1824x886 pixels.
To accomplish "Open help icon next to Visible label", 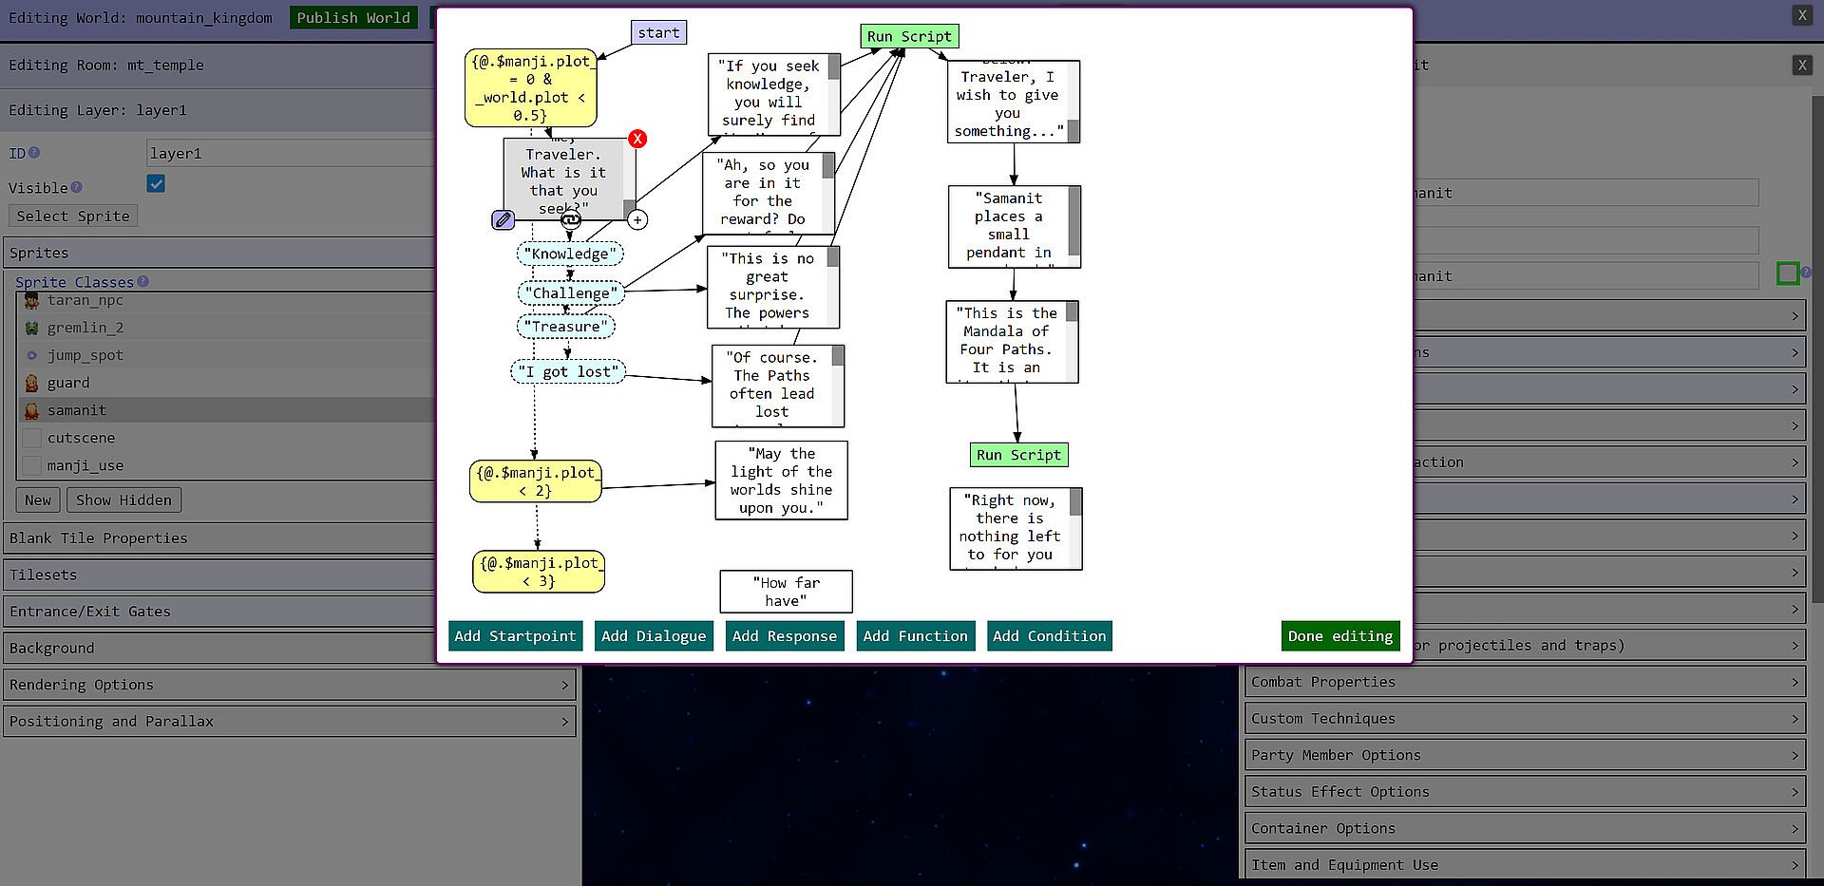I will point(76,188).
